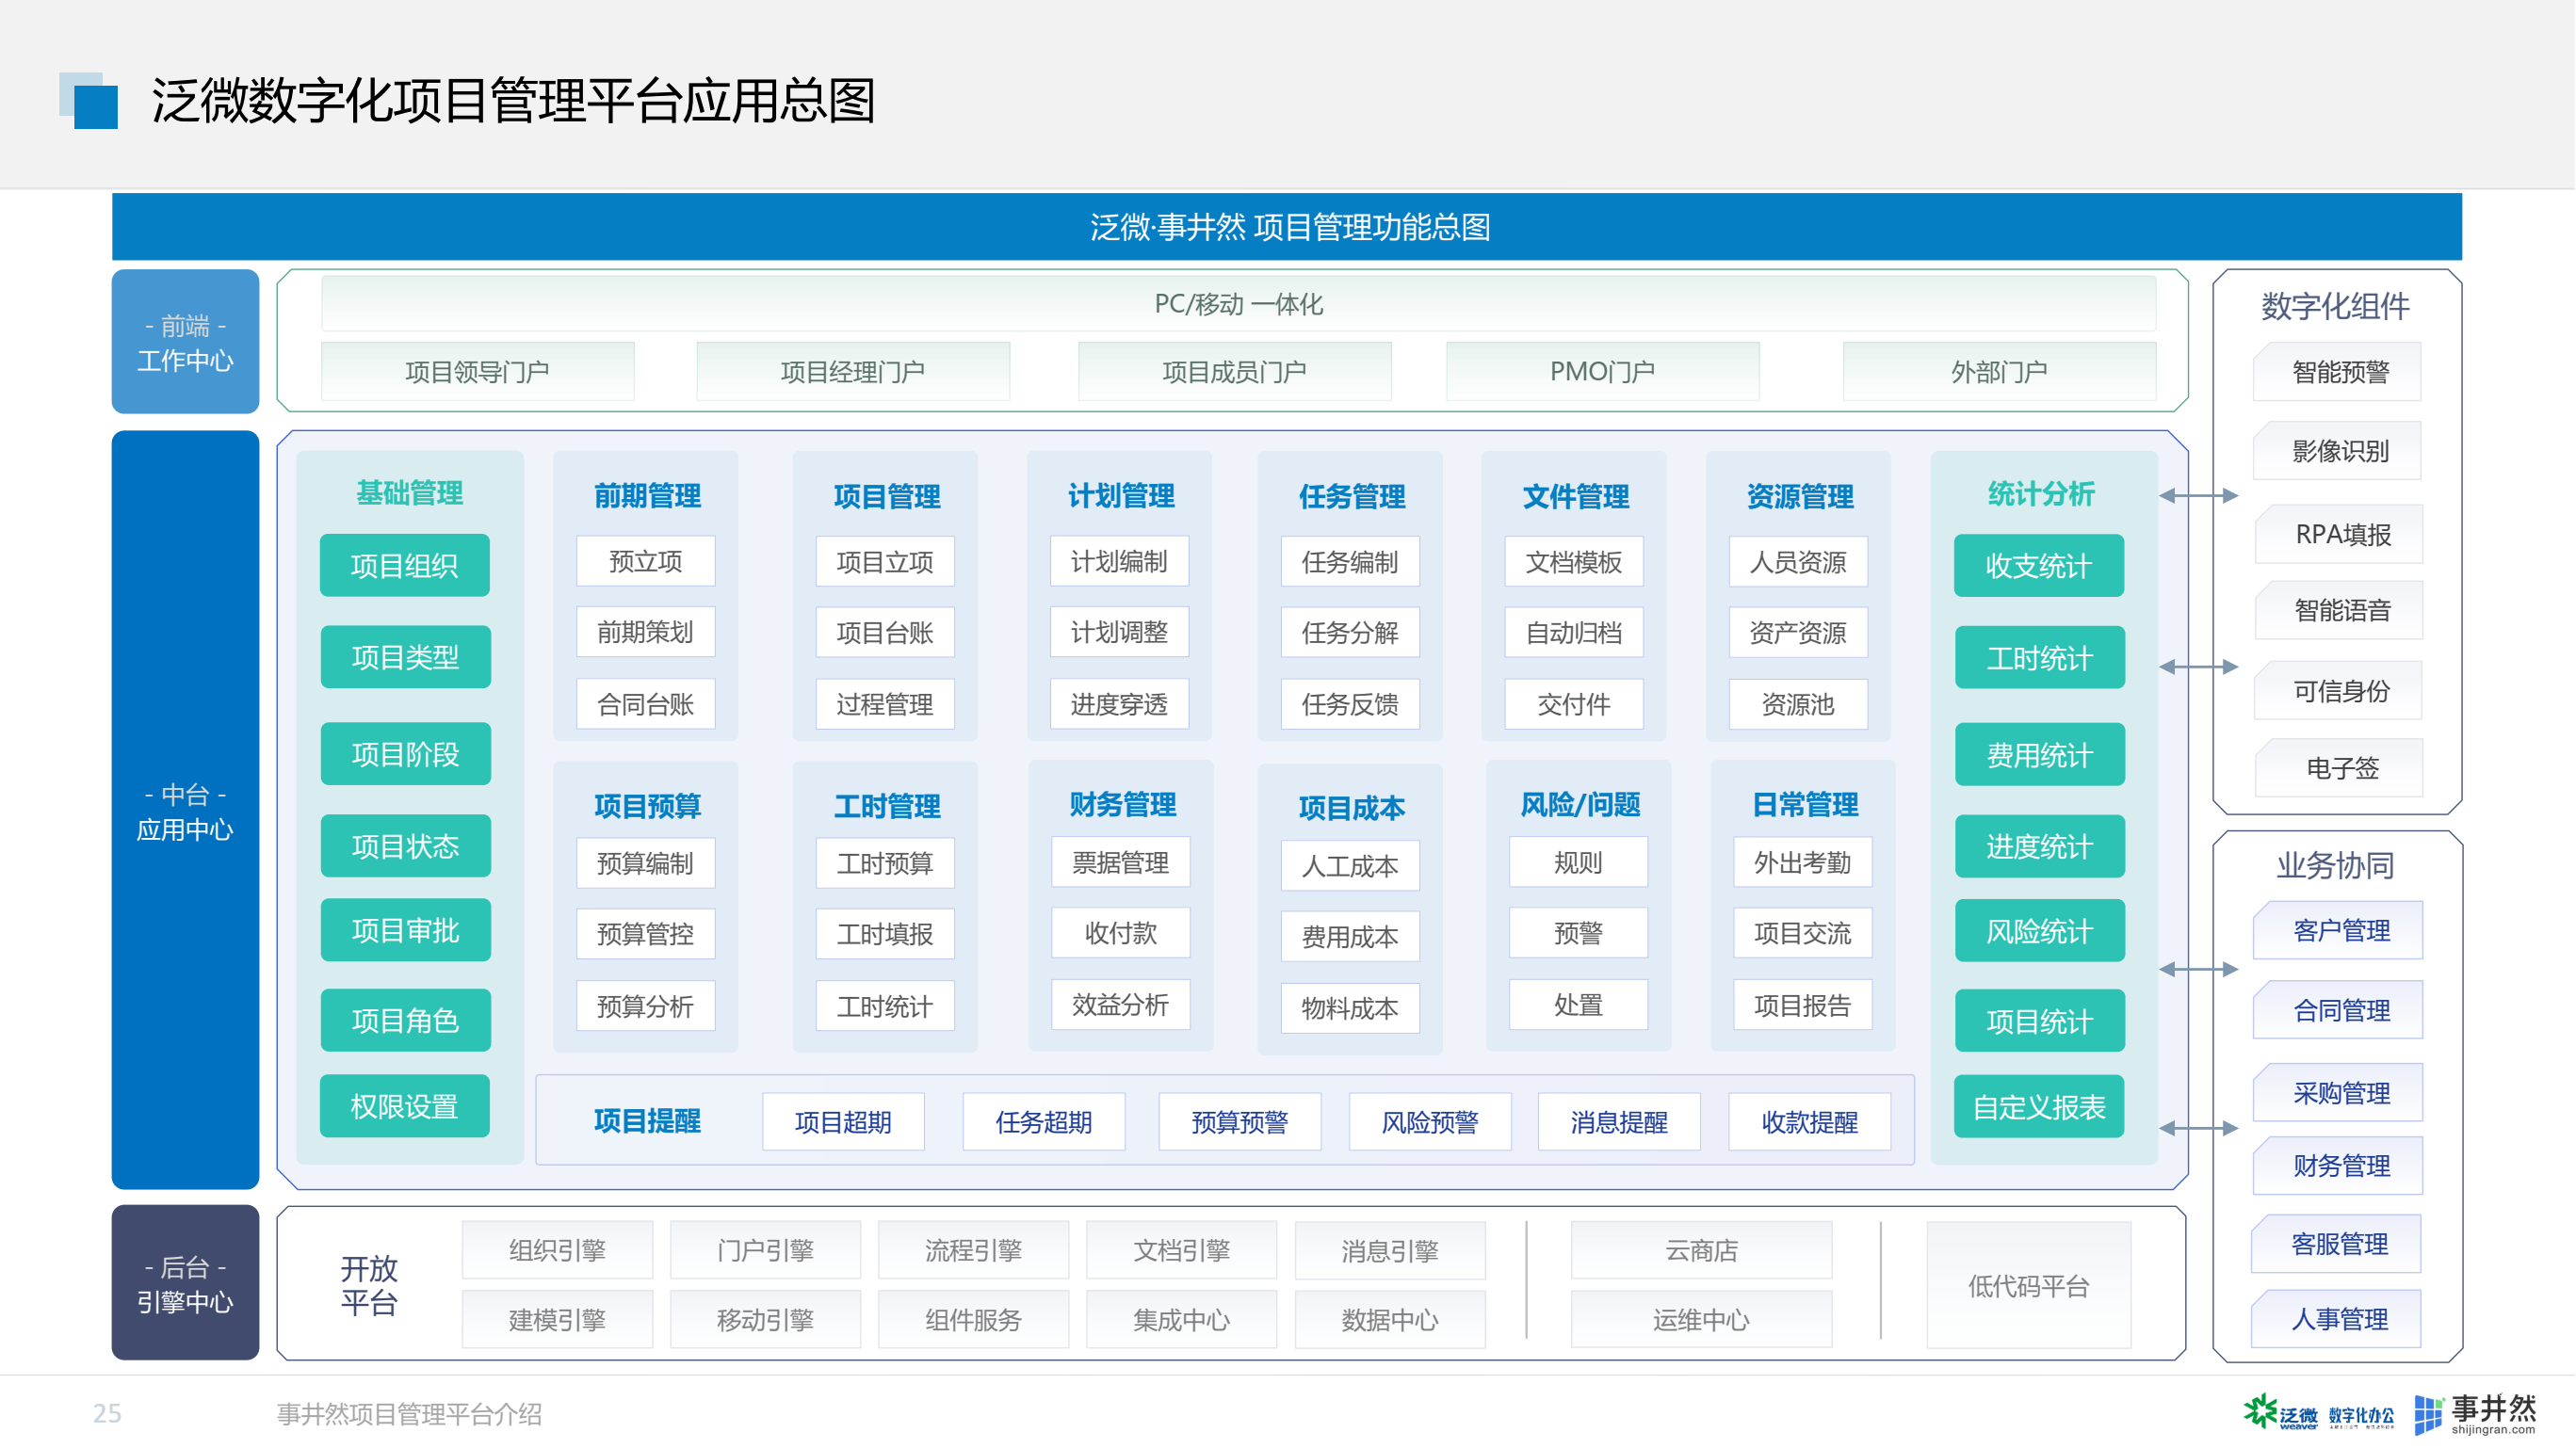Click 票据管理 under 财务管理
Image resolution: width=2576 pixels, height=1448 pixels.
[x=1120, y=861]
